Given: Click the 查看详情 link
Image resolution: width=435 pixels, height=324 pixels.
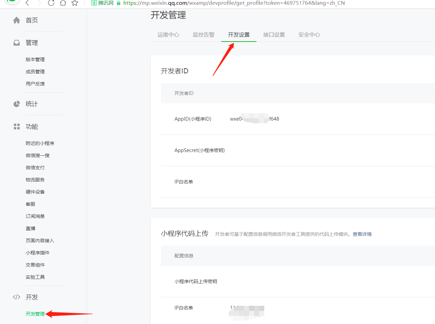Looking at the screenshot, I should tap(362, 234).
